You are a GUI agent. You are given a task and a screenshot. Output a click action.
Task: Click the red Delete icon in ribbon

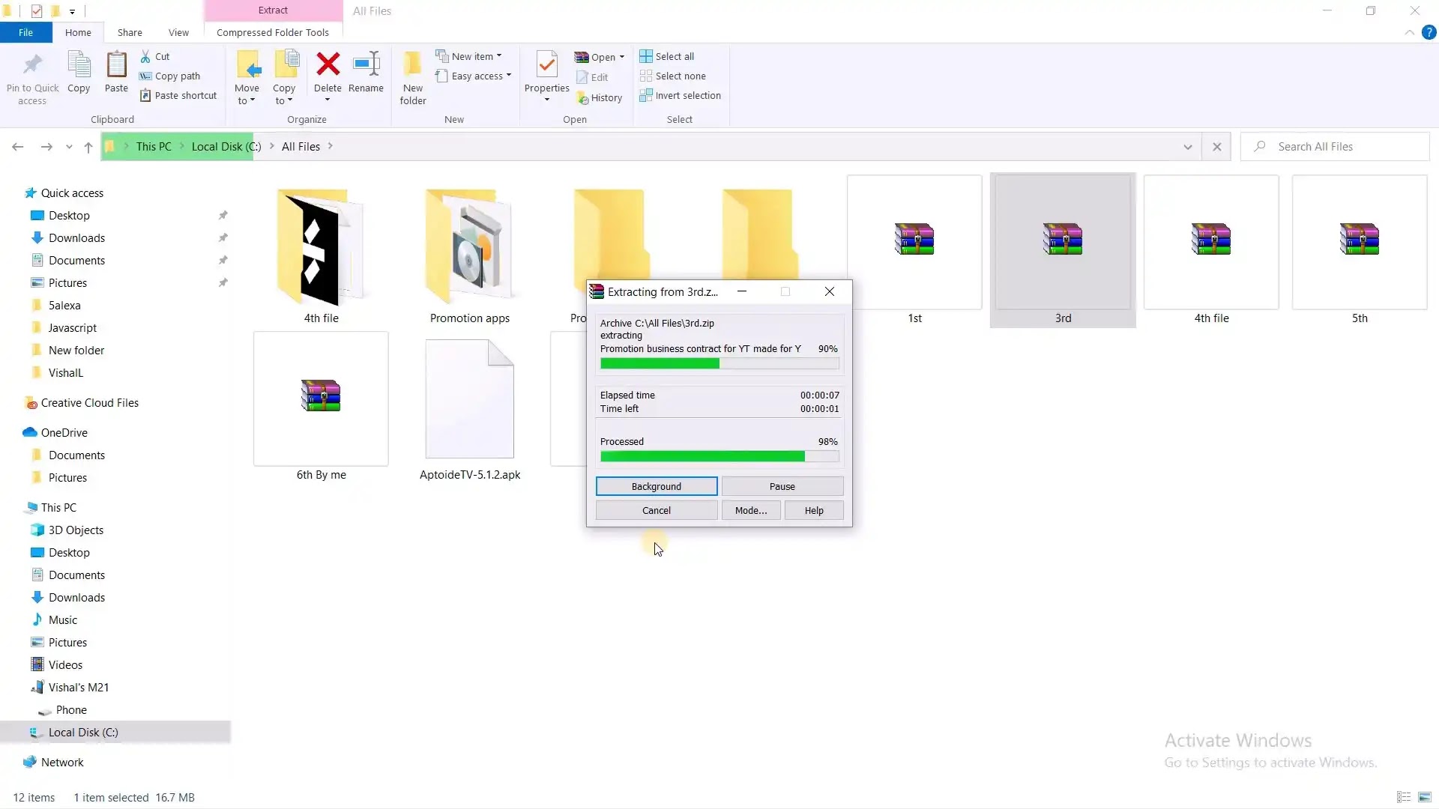coord(328,65)
